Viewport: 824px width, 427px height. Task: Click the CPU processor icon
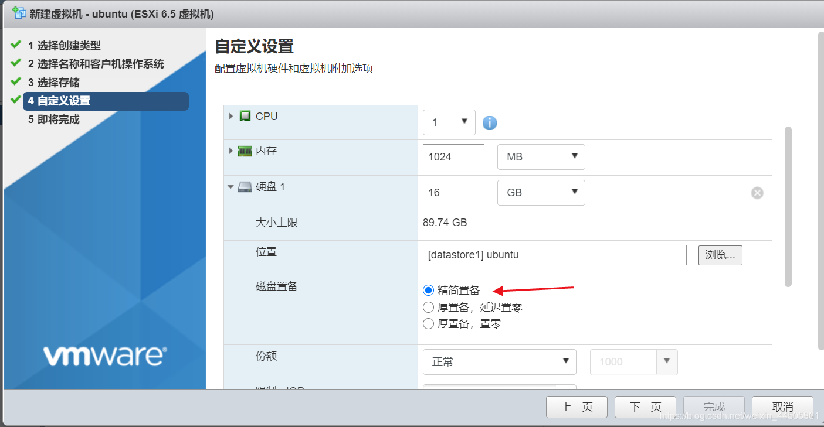coord(245,116)
